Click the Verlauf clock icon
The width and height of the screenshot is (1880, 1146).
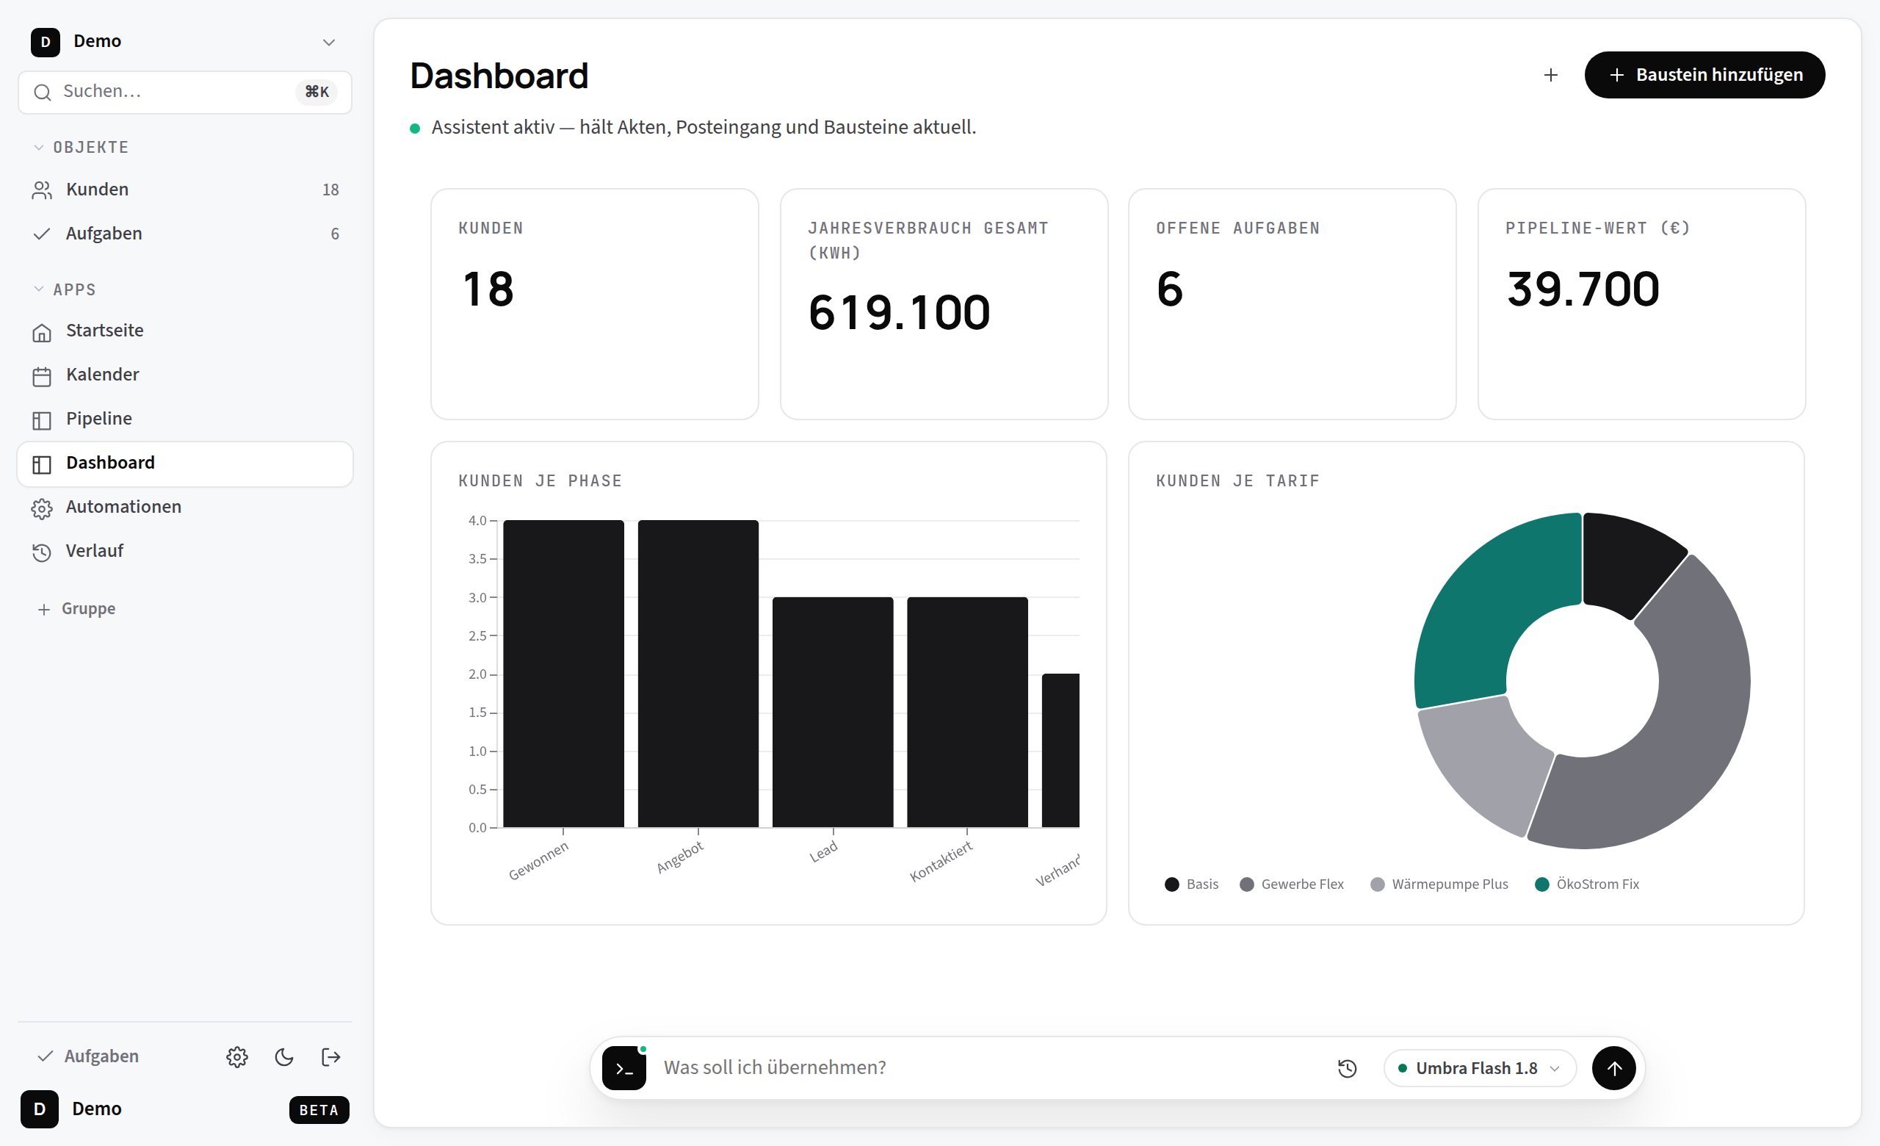[42, 552]
